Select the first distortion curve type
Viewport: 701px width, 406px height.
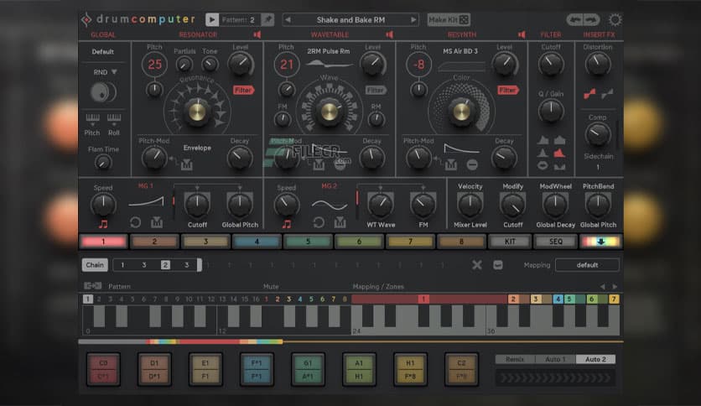[x=589, y=94]
